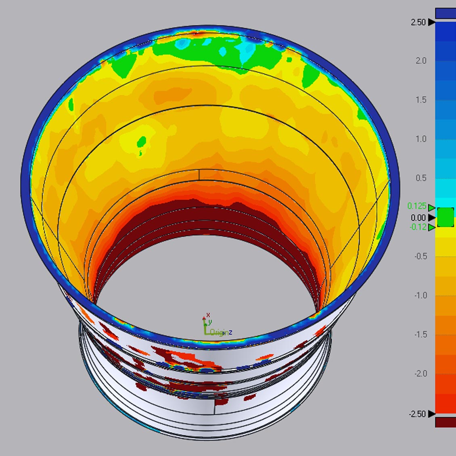Click the -0.5 label on the scale
456x456 pixels.
coord(420,257)
